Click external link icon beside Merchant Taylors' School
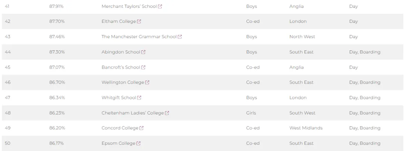 coord(160,6)
